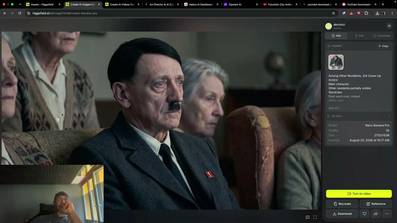
Task: Use the image as Reference
Action: point(376,204)
